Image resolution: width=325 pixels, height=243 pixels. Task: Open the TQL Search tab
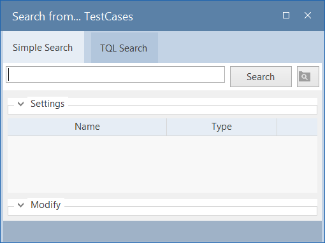pyautogui.click(x=124, y=48)
